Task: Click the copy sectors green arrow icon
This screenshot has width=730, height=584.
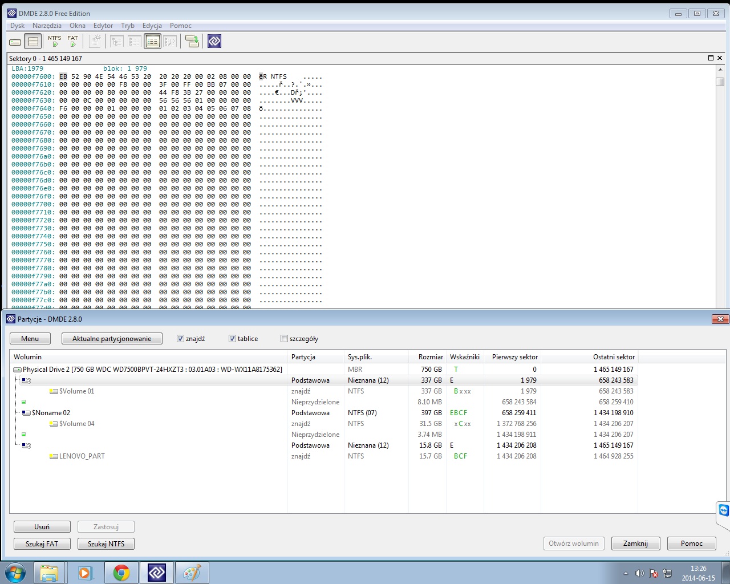Action: (192, 41)
